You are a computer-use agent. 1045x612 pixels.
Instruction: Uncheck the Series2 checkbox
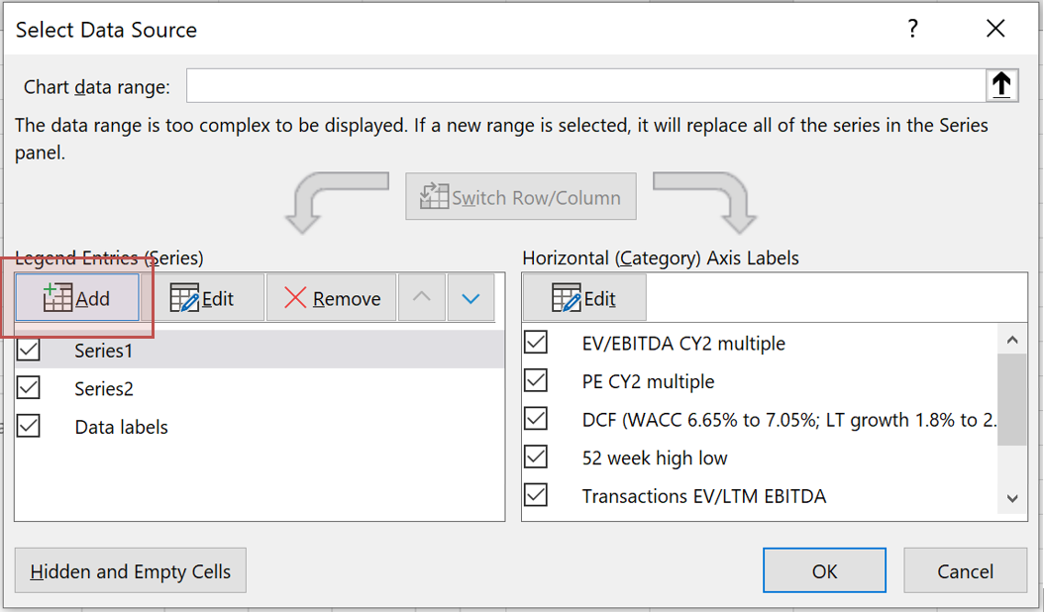[29, 388]
